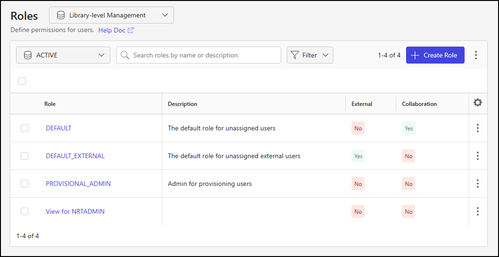Viewport: 499px width, 257px height.
Task: Open the DEFAULT_EXTERNAL role link
Action: pos(75,156)
